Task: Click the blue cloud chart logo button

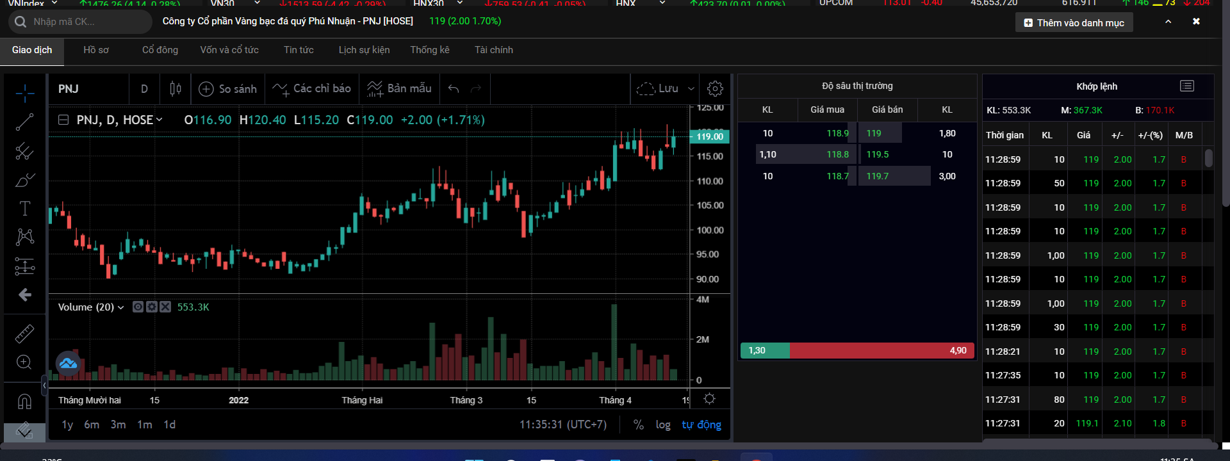Action: click(x=68, y=364)
